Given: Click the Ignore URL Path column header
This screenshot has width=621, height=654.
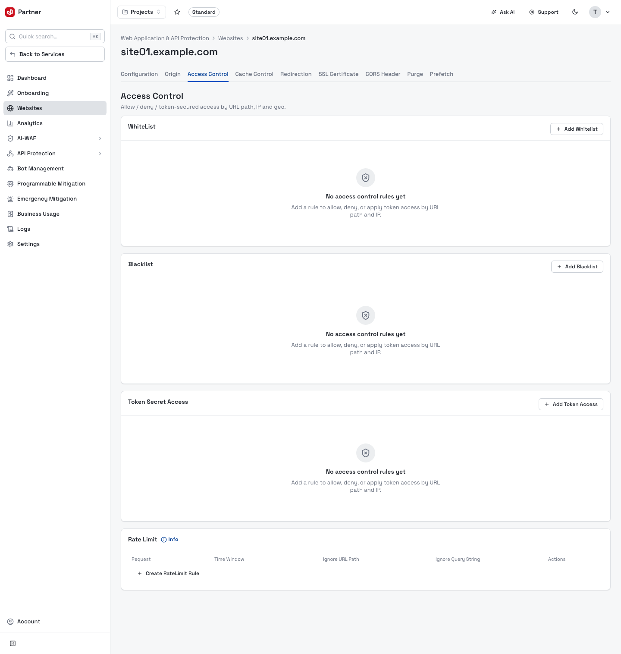Looking at the screenshot, I should [x=341, y=559].
